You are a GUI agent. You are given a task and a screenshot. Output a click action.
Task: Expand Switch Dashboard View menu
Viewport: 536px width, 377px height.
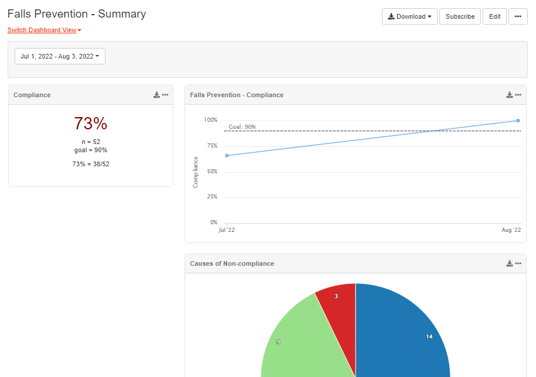44,30
